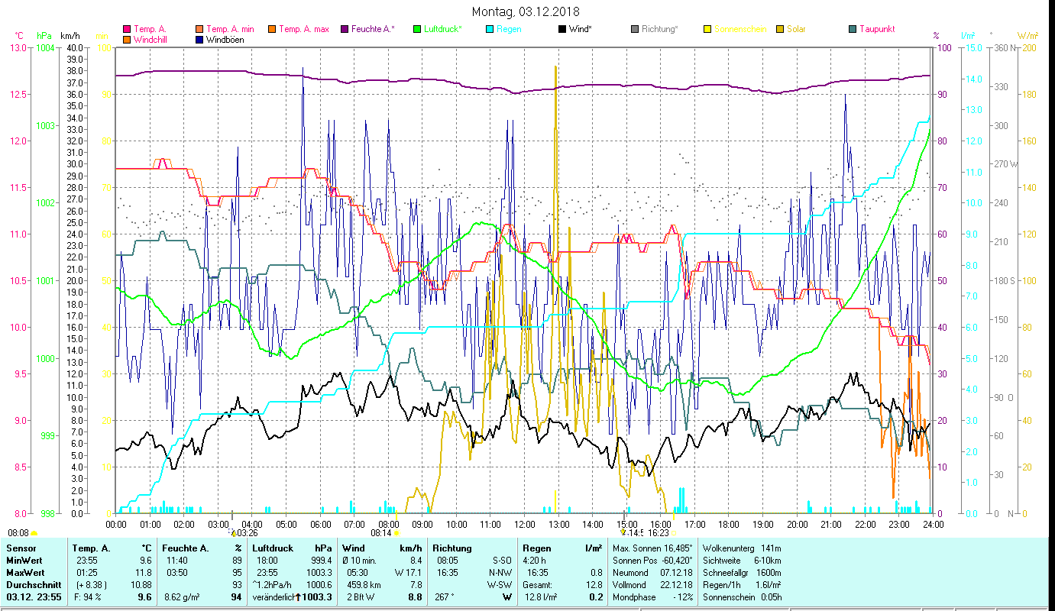Click the 'Windböen' legend label
The width and height of the screenshot is (1055, 611).
coord(225,40)
